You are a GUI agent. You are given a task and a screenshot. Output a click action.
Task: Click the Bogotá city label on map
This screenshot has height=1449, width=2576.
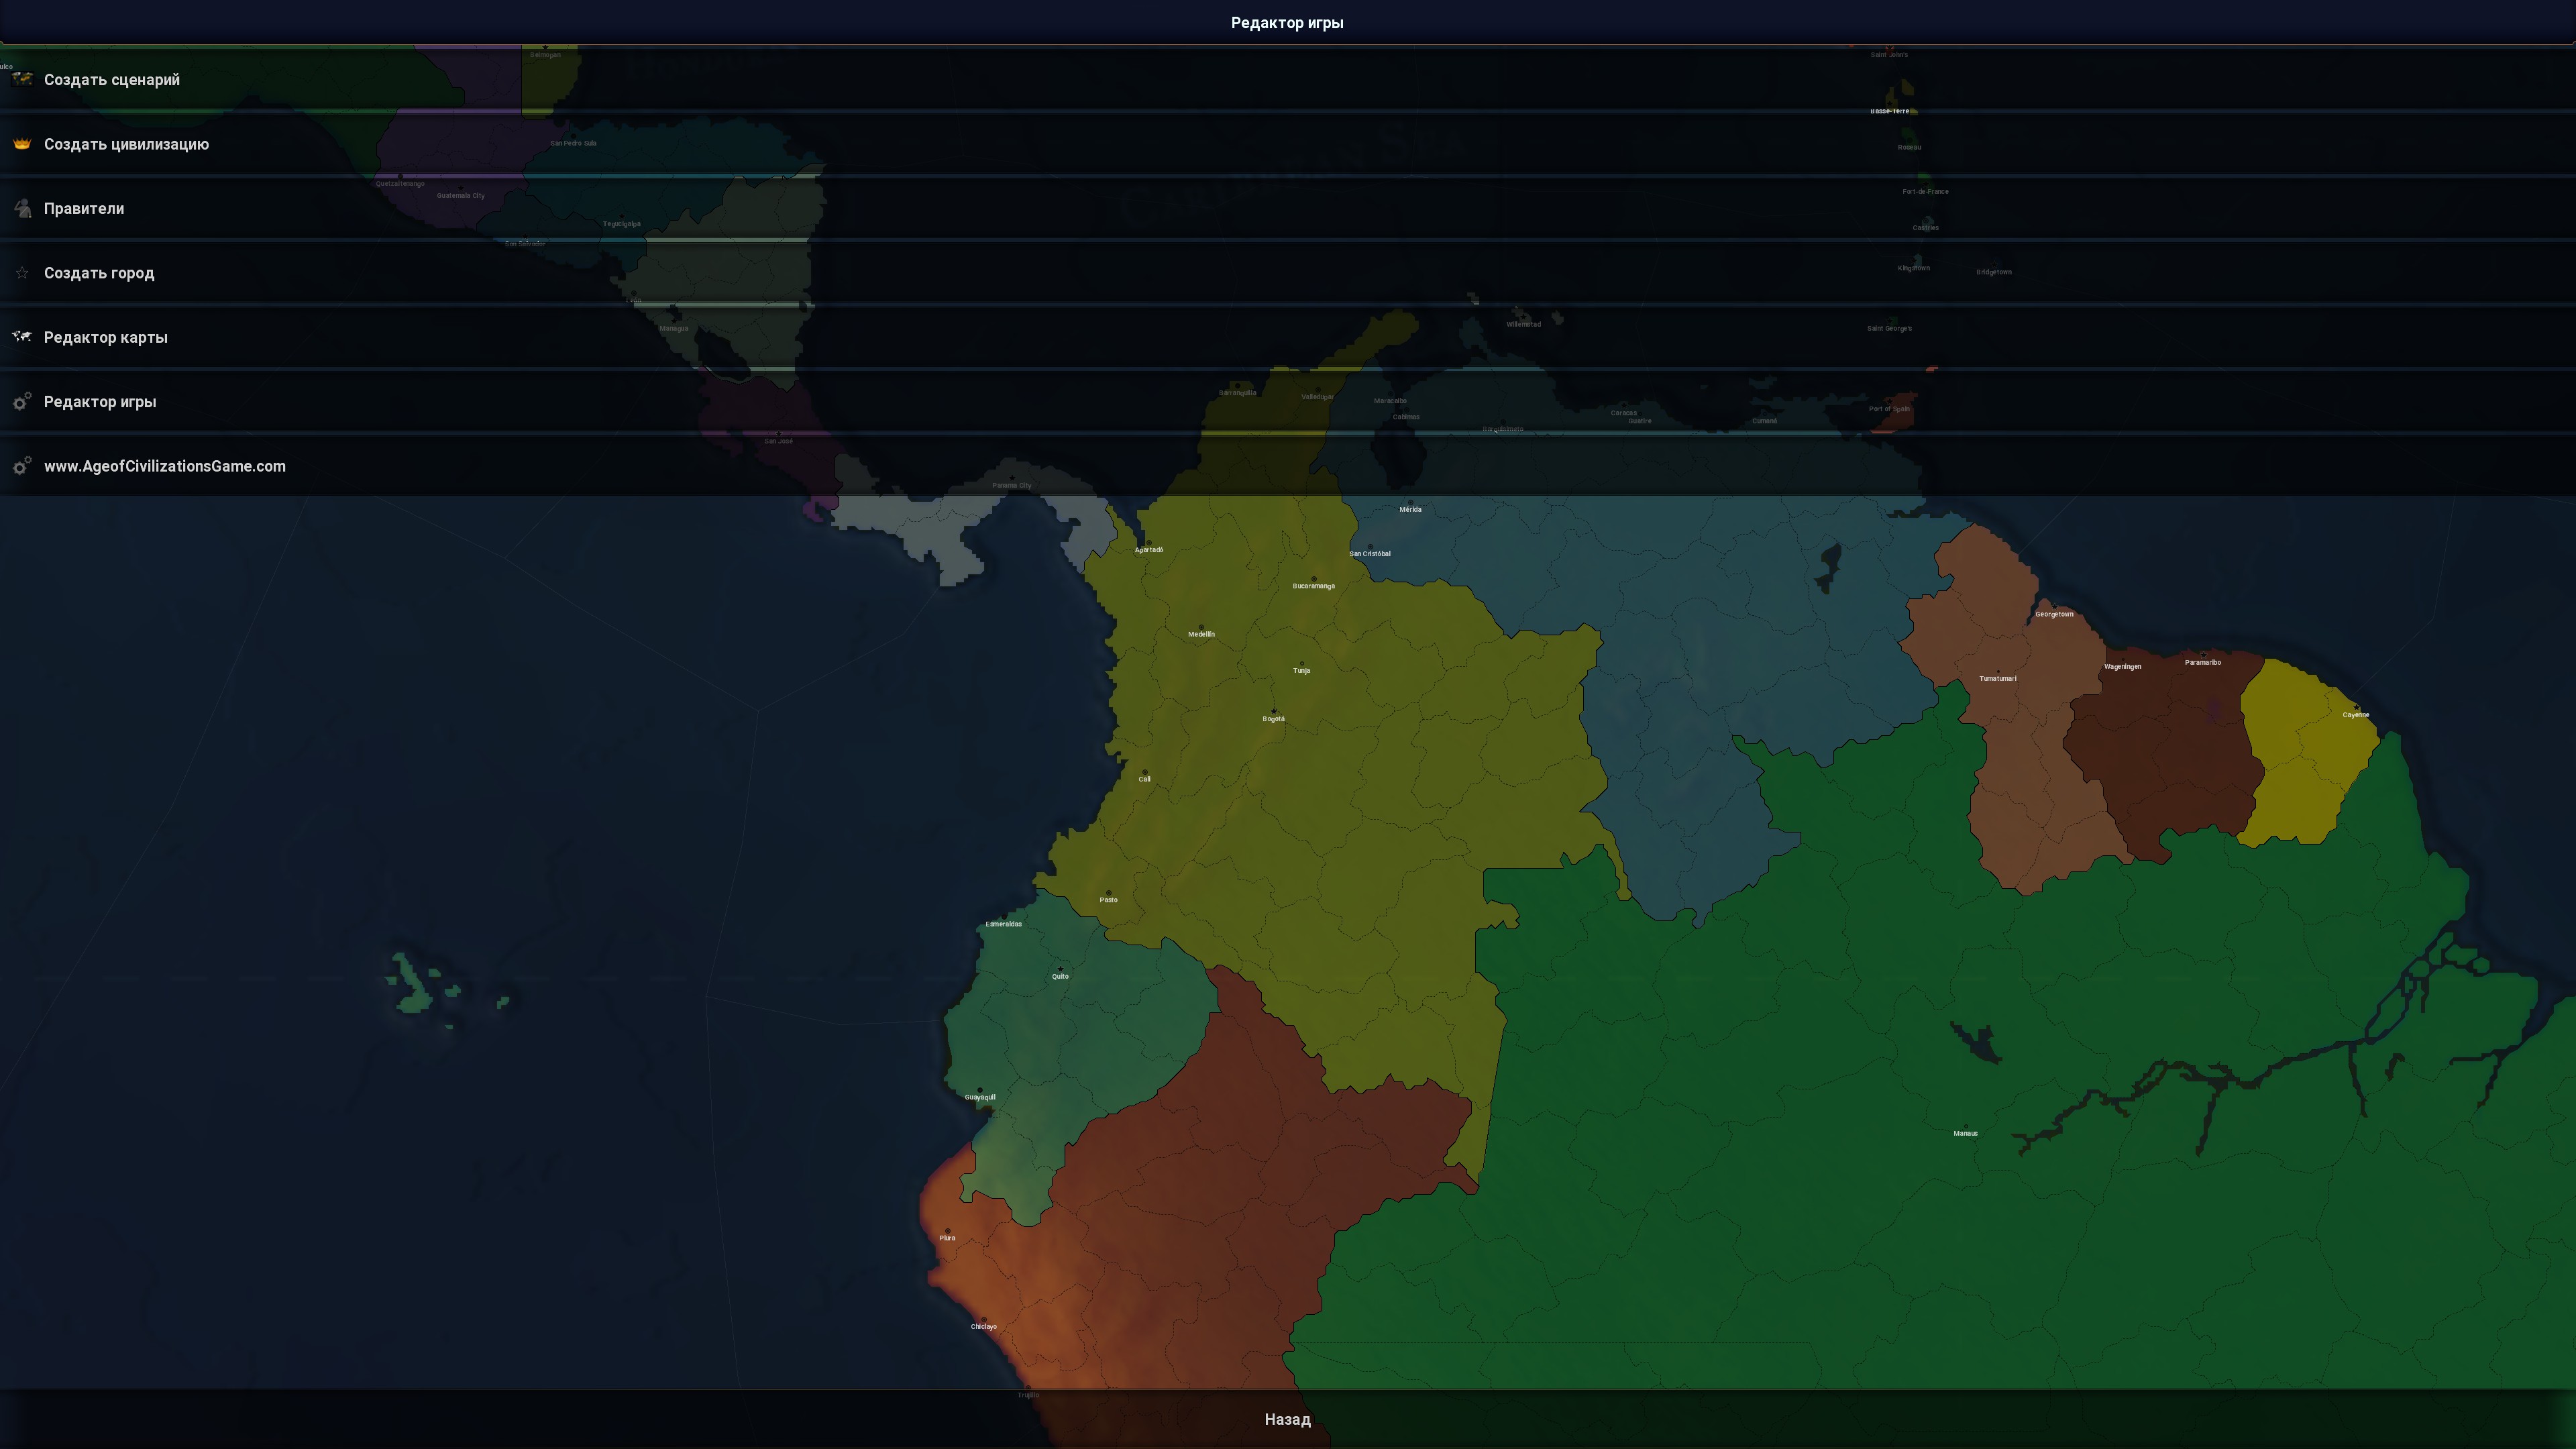1273,719
